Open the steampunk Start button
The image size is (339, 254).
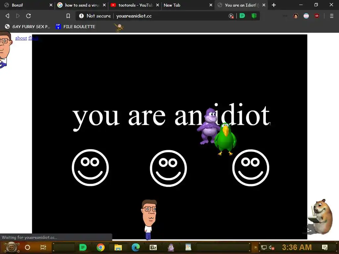coord(12,247)
